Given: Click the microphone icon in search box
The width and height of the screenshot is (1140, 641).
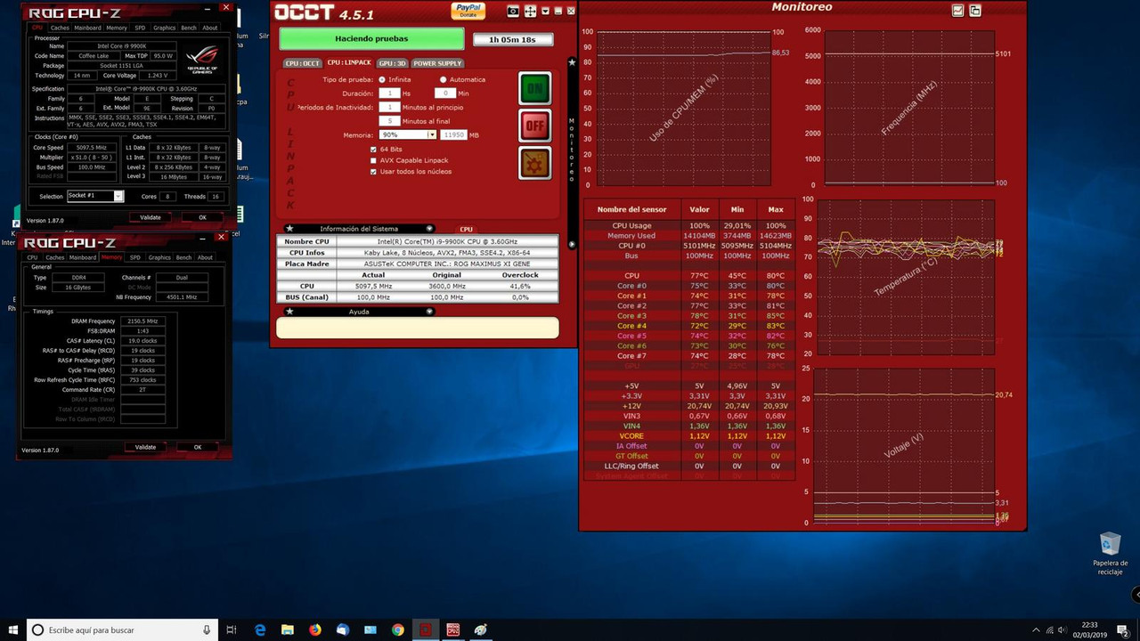Looking at the screenshot, I should point(207,629).
